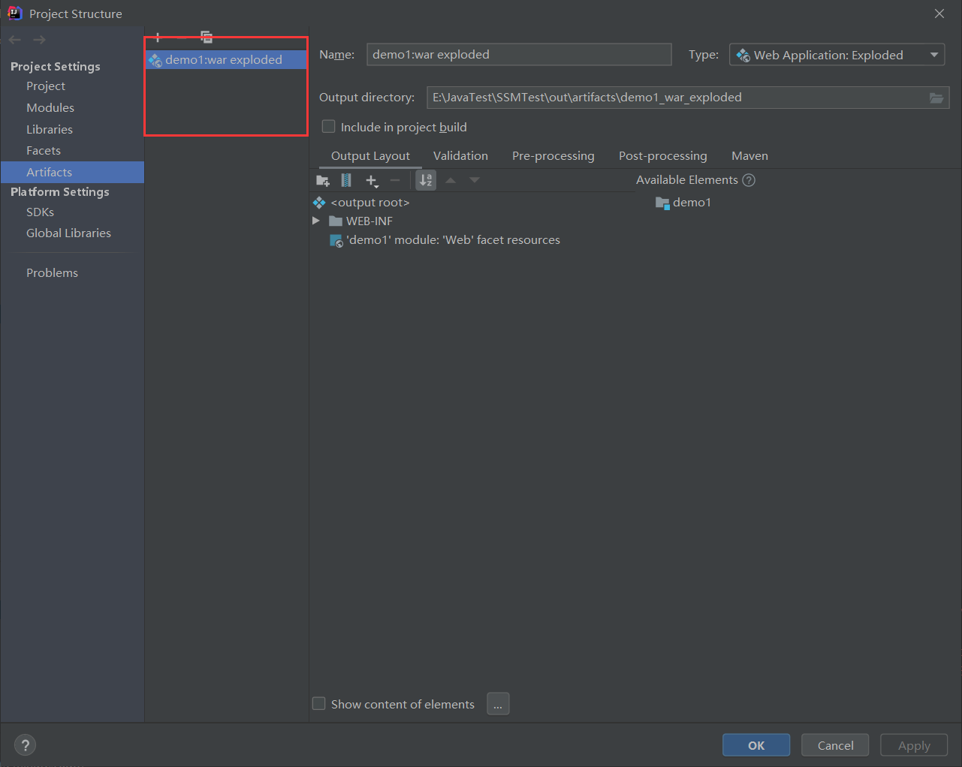Click the Remove minus icon in layout toolbar
The image size is (962, 767).
395,180
